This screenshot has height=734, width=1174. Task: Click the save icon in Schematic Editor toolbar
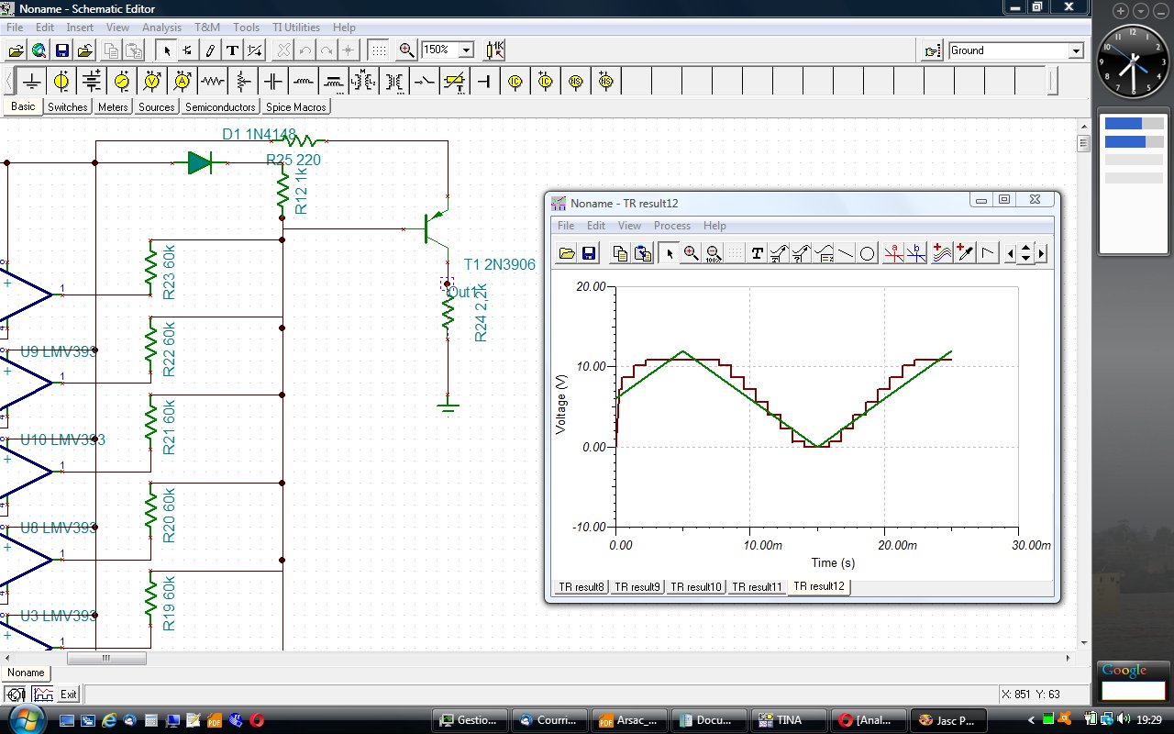pyautogui.click(x=62, y=50)
